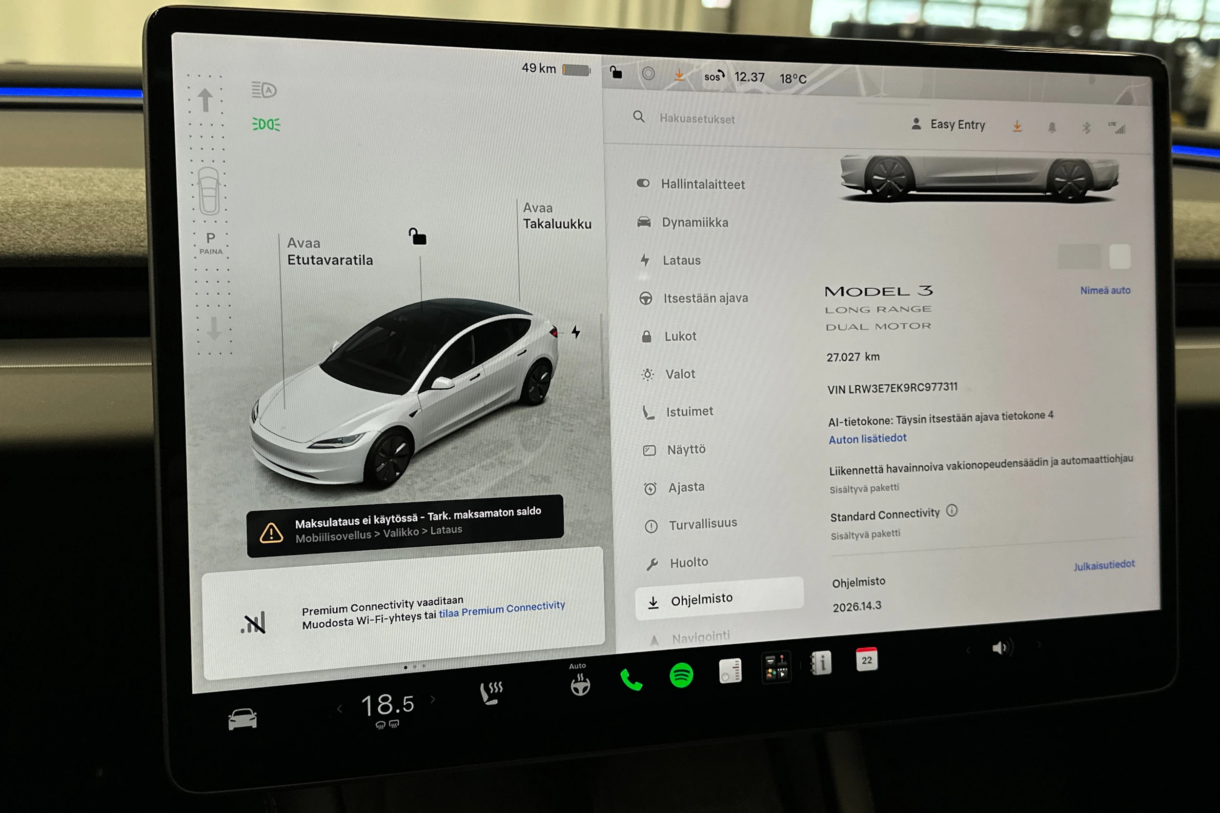1220x813 pixels.
Task: Follow the tilaa Premium Connectivity link
Action: point(502,609)
